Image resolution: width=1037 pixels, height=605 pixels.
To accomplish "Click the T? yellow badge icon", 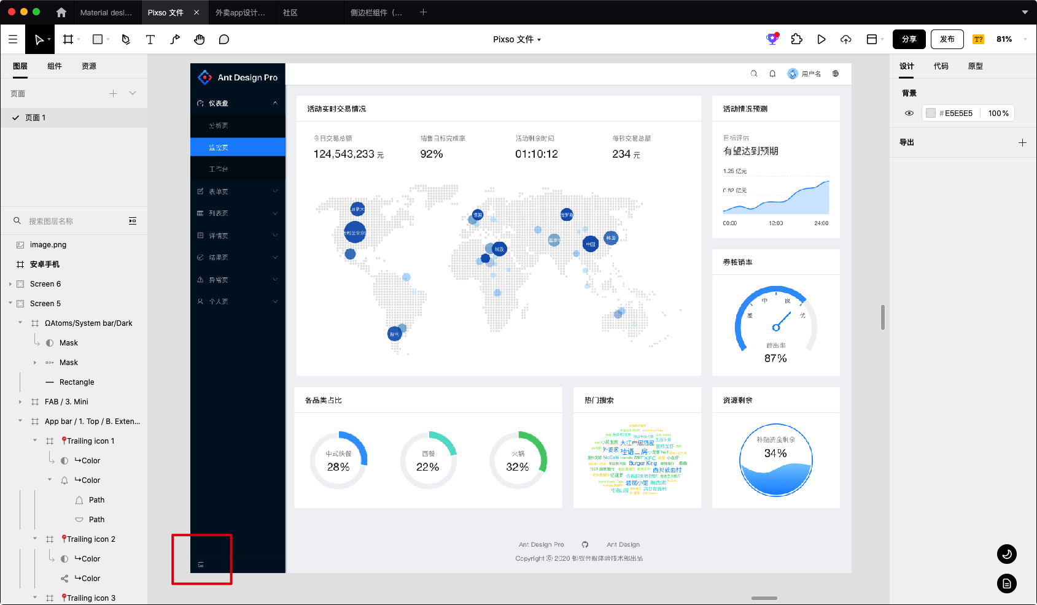I will pyautogui.click(x=978, y=39).
